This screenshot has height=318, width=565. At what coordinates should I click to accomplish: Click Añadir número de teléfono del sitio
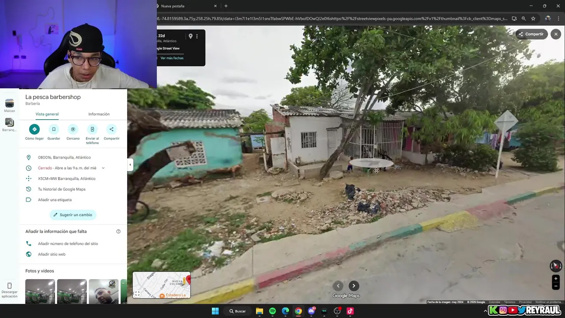click(x=68, y=244)
